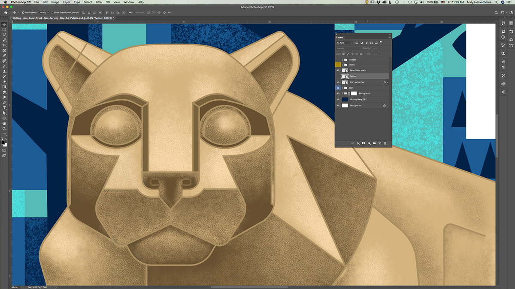515x289 pixels.
Task: Select the Frame tool
Action: [x=4, y=50]
